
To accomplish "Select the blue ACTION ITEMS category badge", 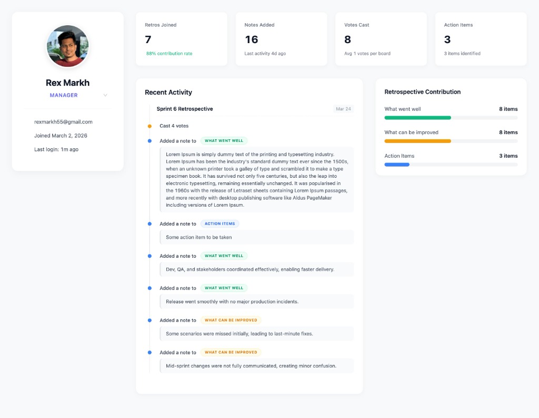I will tap(219, 223).
